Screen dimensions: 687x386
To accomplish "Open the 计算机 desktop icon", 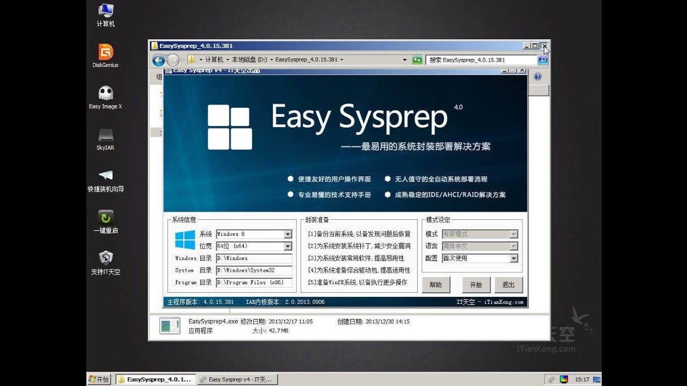I will coord(106,15).
